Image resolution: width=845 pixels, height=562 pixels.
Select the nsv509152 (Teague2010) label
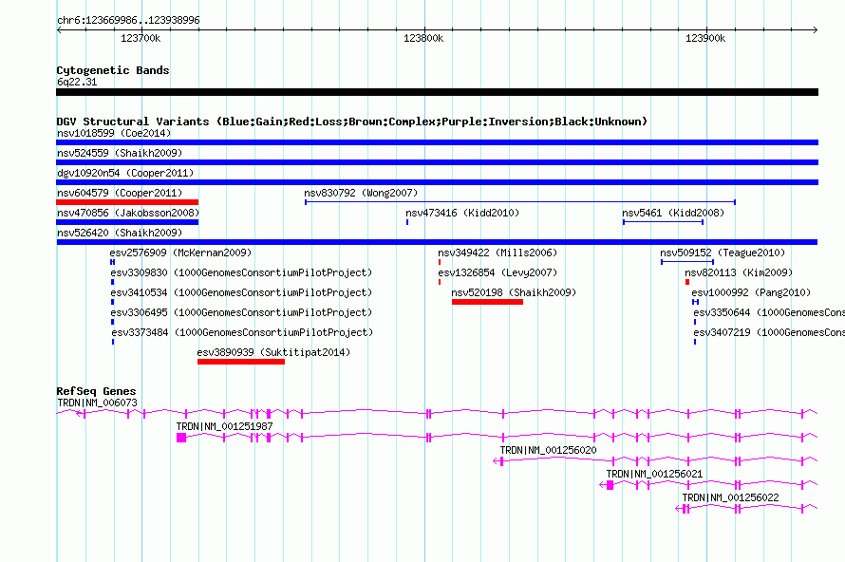point(723,253)
